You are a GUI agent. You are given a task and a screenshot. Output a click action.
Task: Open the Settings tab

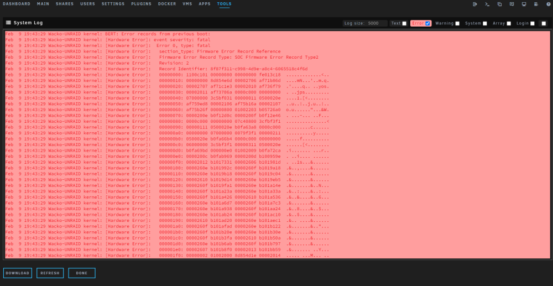pos(113,4)
